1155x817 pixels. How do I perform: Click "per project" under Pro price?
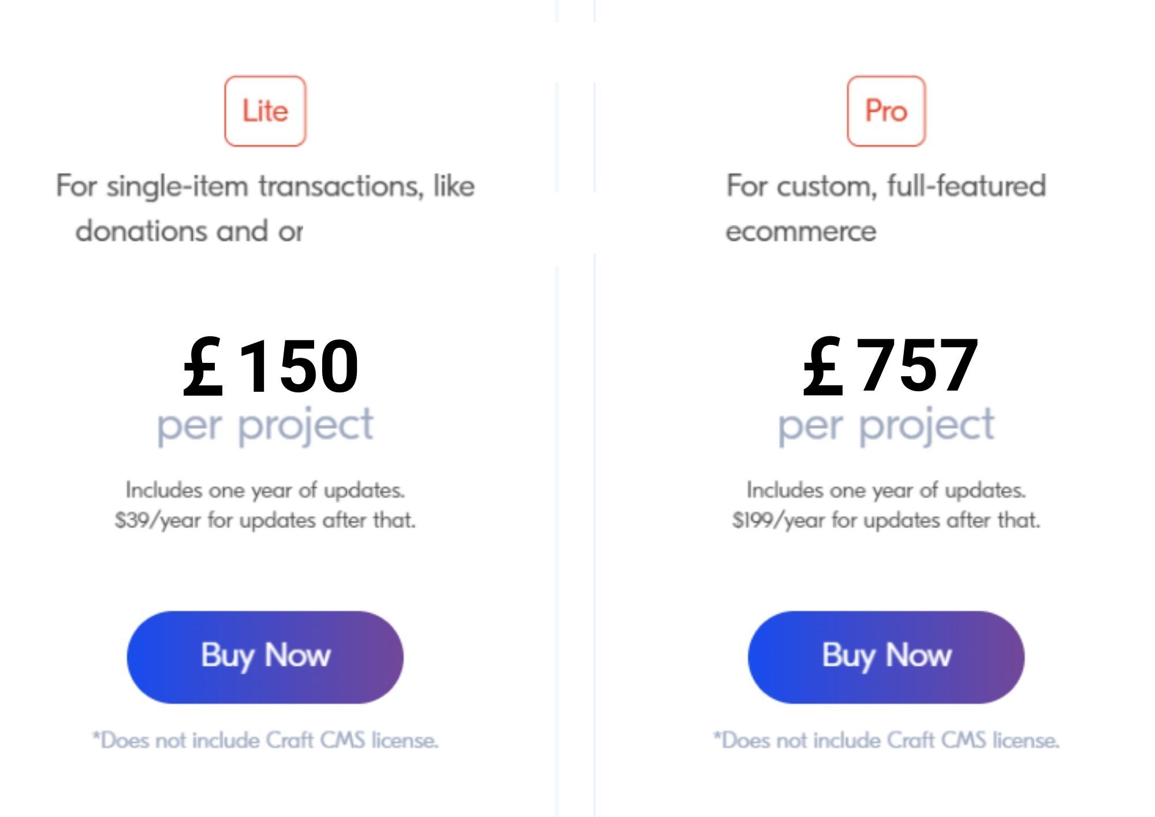886,426
